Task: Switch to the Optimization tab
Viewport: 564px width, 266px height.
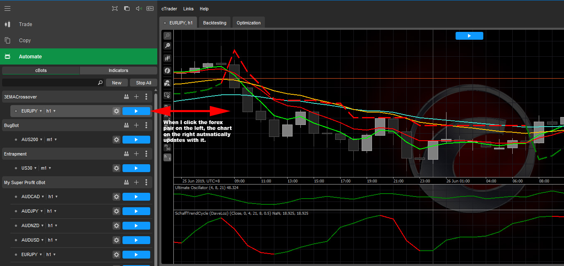Action: point(249,23)
